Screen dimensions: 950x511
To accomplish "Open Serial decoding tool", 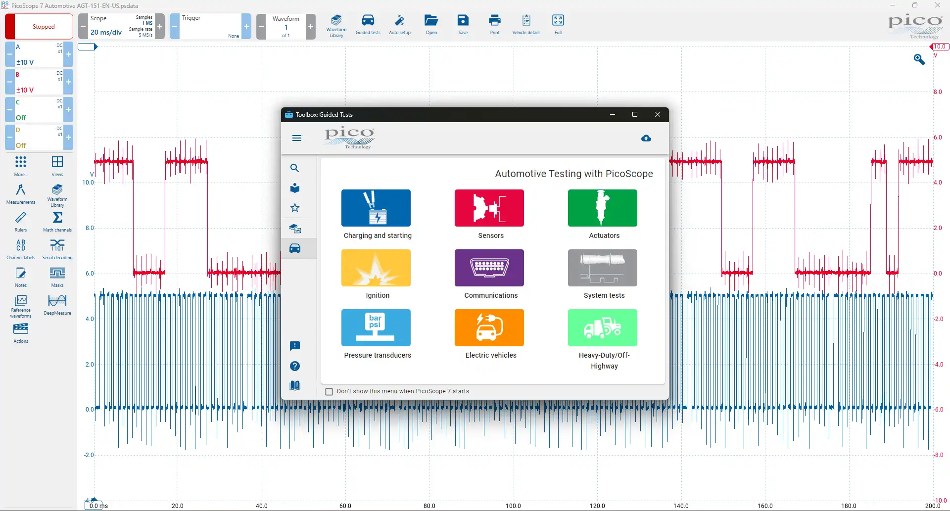I will click(57, 249).
